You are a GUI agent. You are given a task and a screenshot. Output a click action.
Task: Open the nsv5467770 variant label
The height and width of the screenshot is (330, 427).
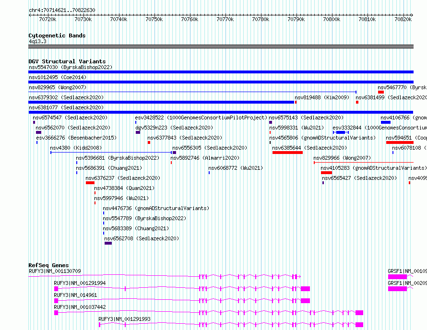[x=402, y=87]
